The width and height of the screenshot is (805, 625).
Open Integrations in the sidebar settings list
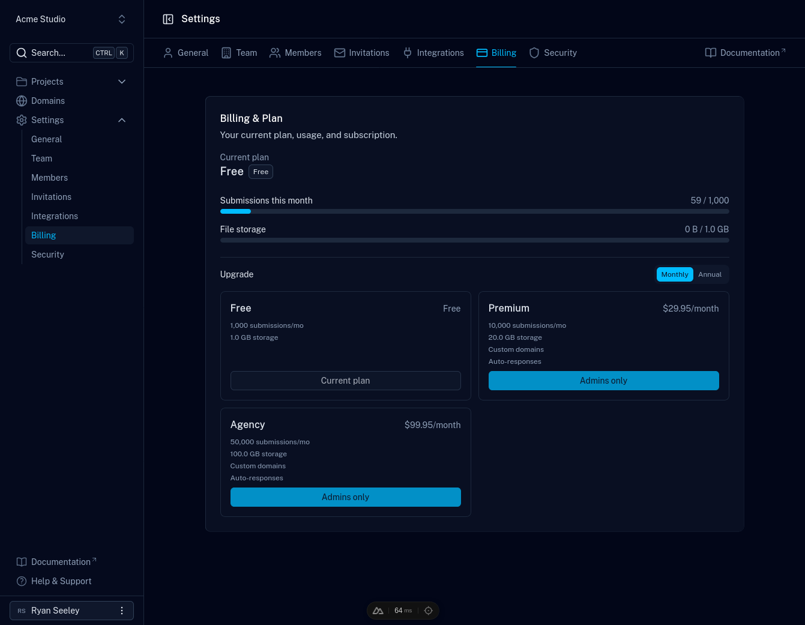pos(79,216)
